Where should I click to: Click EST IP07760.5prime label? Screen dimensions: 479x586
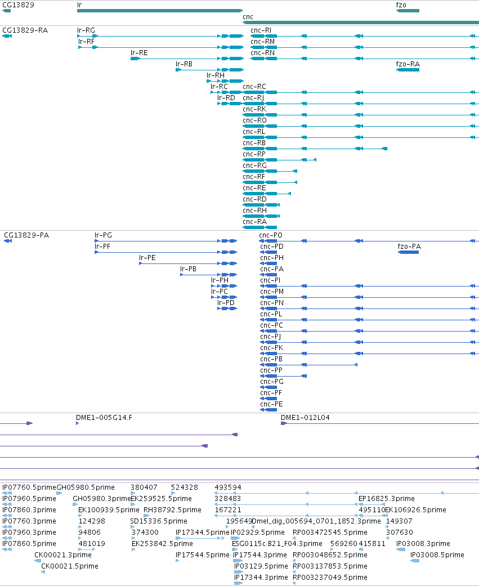tap(29, 487)
